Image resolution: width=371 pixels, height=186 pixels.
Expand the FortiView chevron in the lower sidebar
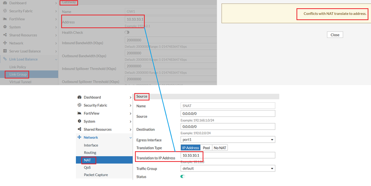[130, 113]
